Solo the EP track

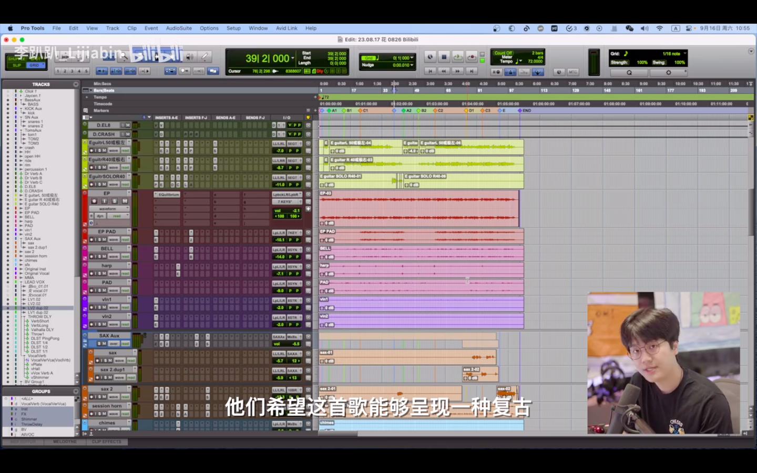click(x=115, y=201)
